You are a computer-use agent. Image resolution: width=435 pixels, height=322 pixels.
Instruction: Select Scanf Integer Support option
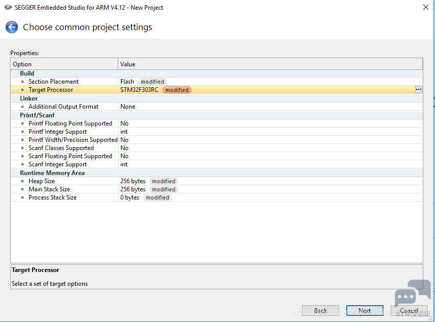[58, 164]
